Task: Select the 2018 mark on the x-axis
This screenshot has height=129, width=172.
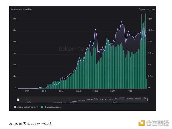Action: pyautogui.click(x=95, y=91)
